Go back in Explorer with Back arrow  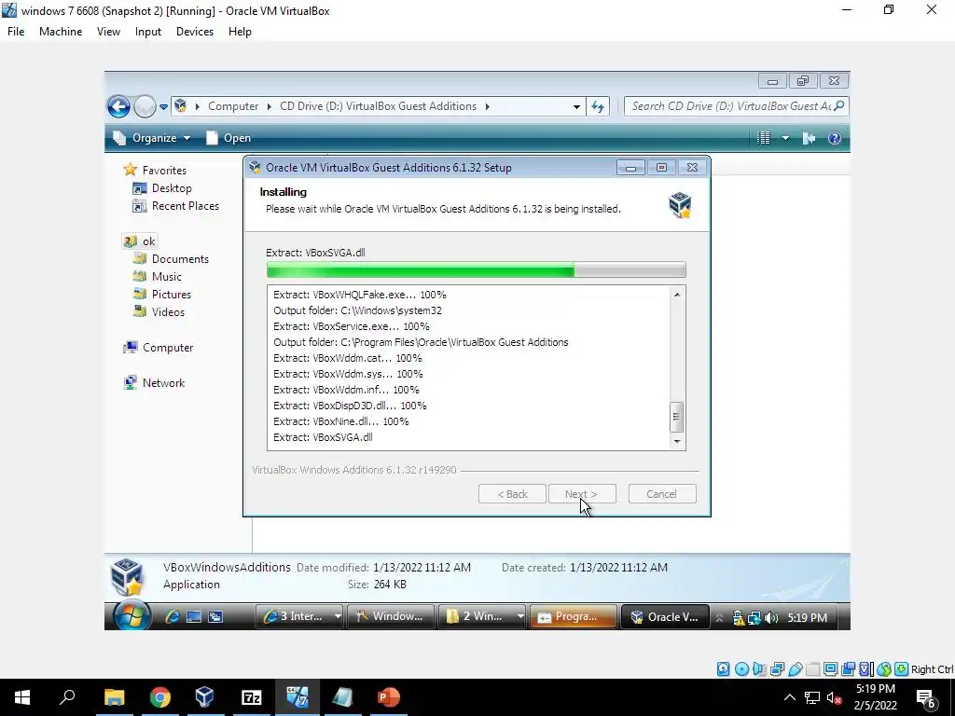(x=118, y=106)
